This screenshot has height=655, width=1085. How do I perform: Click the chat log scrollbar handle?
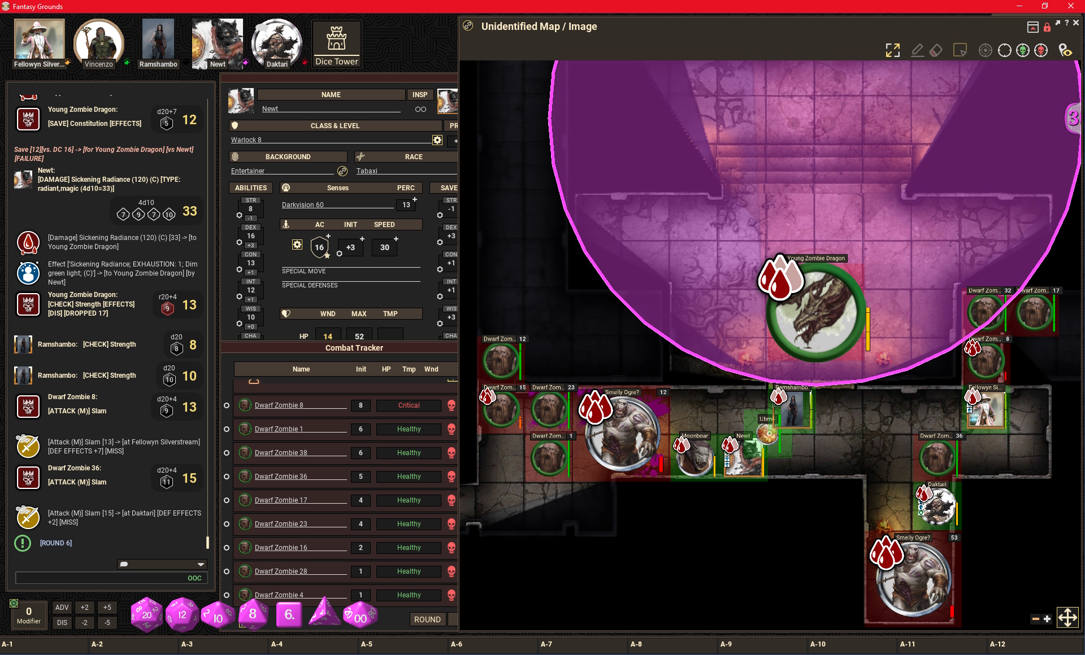click(x=207, y=543)
